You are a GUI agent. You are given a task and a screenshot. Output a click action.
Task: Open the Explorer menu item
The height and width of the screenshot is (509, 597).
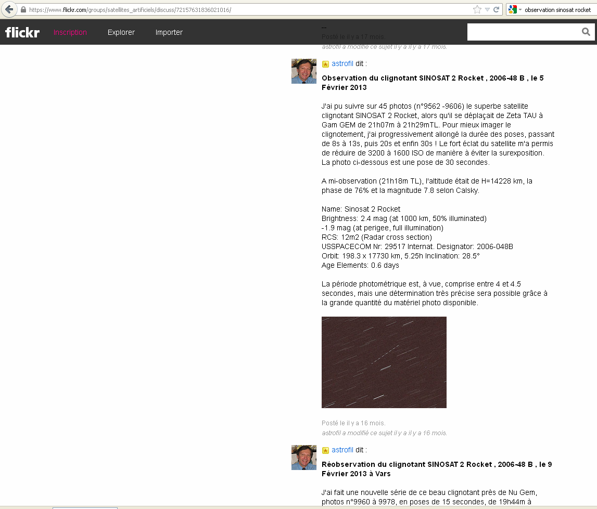pos(121,32)
